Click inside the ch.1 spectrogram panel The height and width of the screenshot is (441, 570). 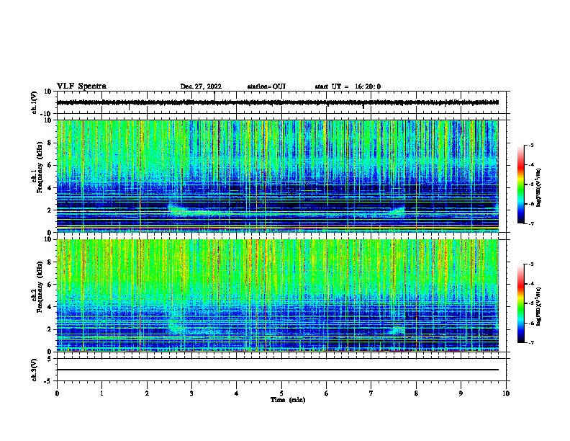tap(277, 176)
